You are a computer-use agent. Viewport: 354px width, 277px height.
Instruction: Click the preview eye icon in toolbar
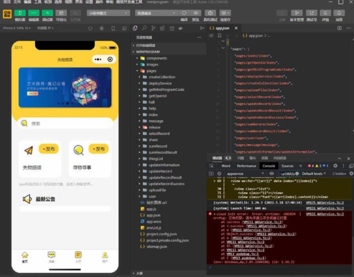196,13
